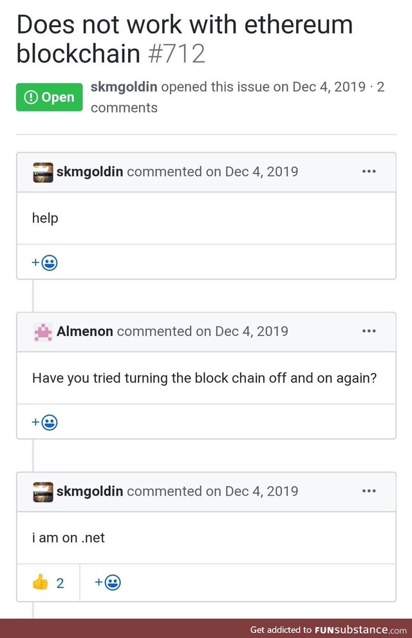Open the Almenon username link
This screenshot has height=638, width=412.
tap(85, 332)
